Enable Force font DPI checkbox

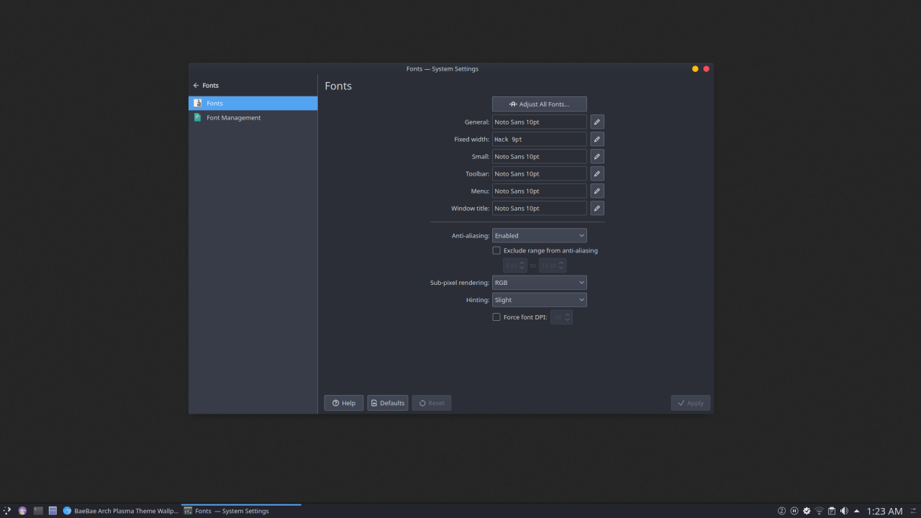pyautogui.click(x=496, y=317)
